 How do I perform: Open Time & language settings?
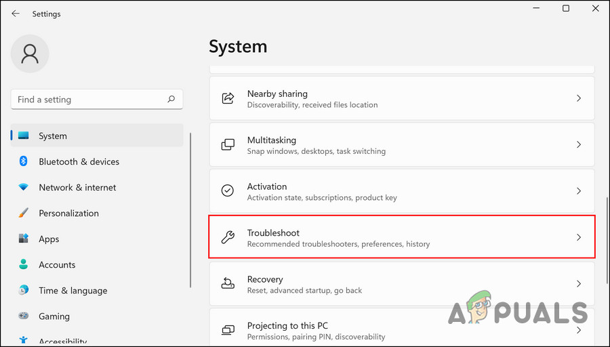click(97, 290)
